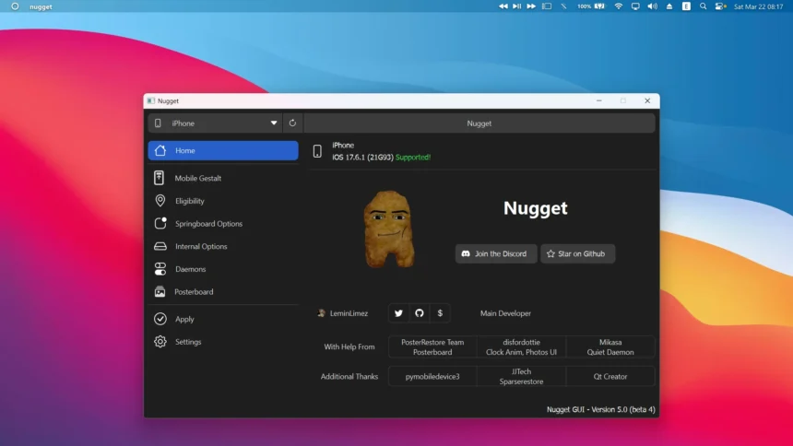Click Join the Discord button

tap(496, 253)
